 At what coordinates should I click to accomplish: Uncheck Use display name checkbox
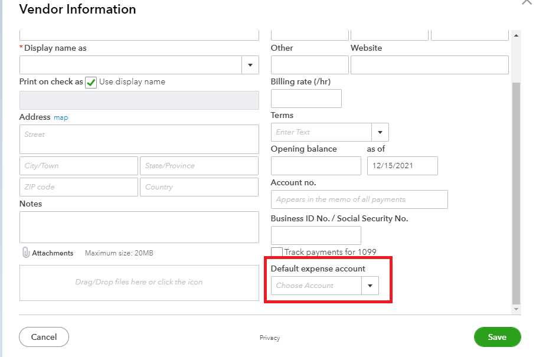click(91, 82)
